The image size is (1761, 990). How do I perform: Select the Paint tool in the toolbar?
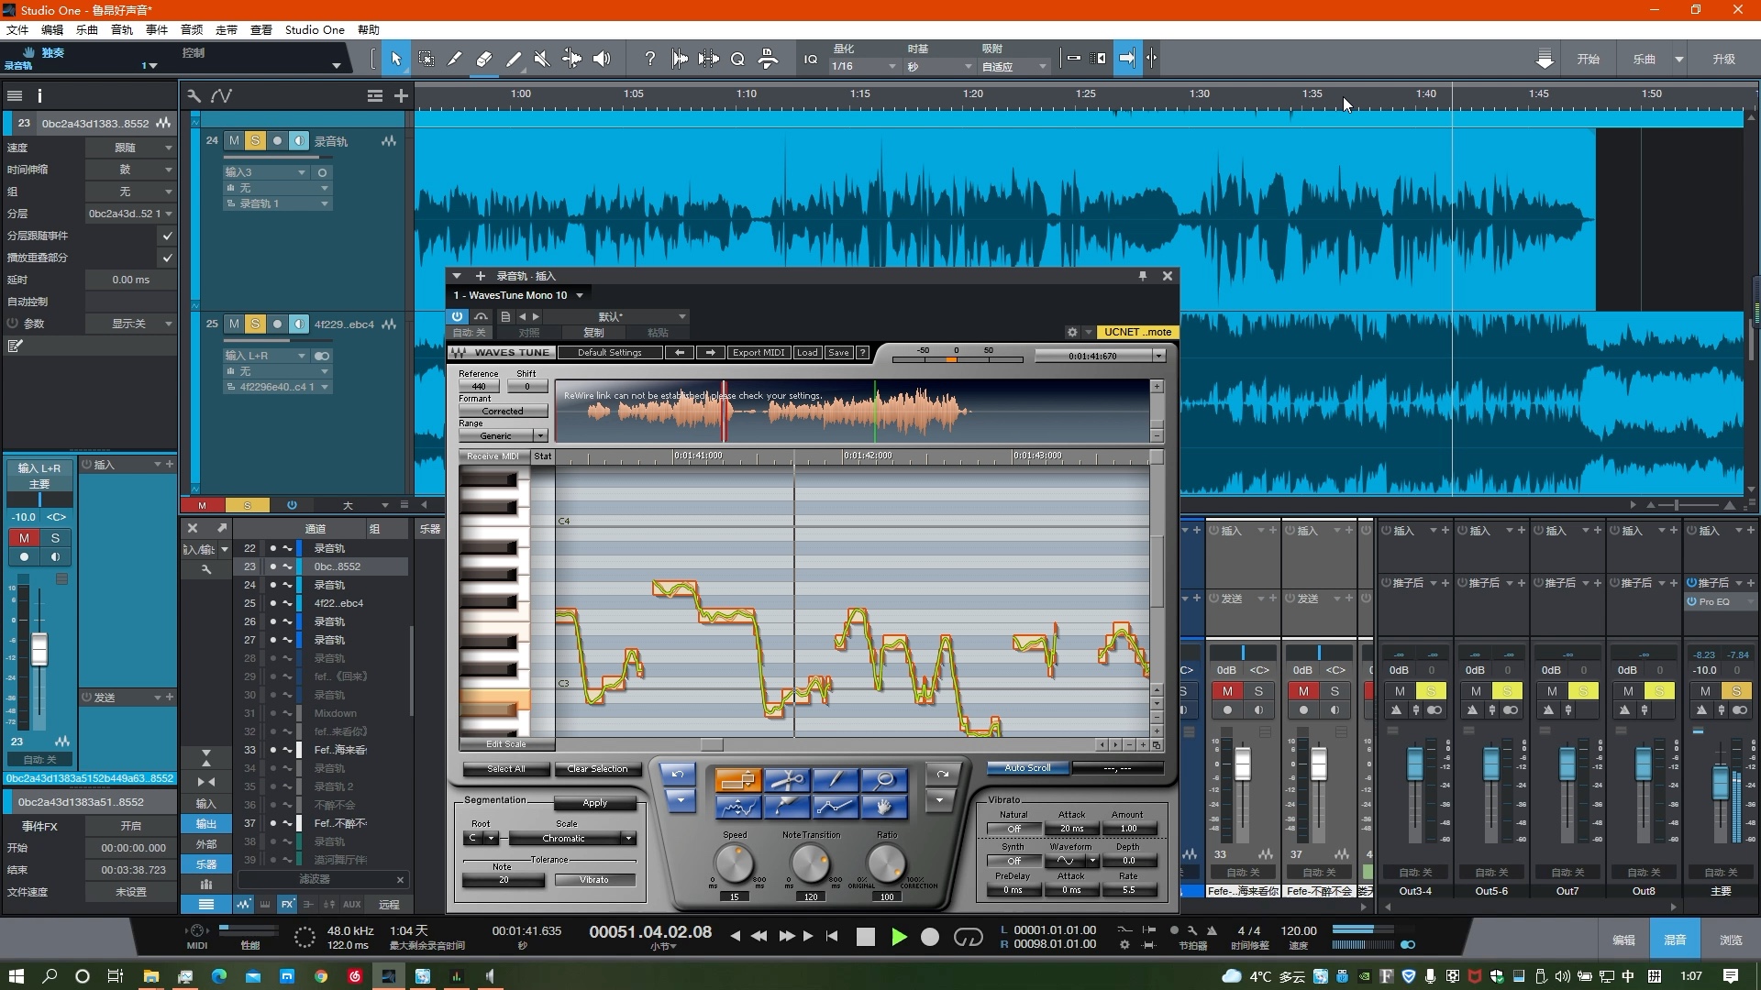(514, 59)
